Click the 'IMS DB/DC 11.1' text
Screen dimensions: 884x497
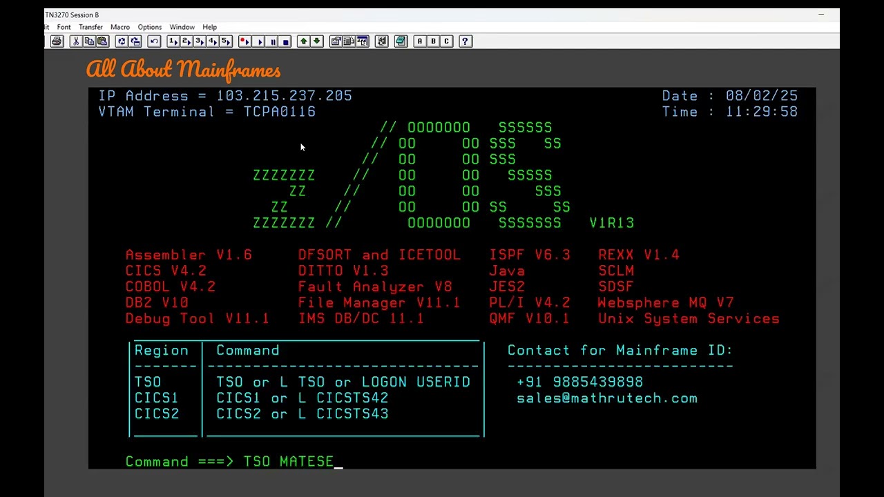point(361,319)
